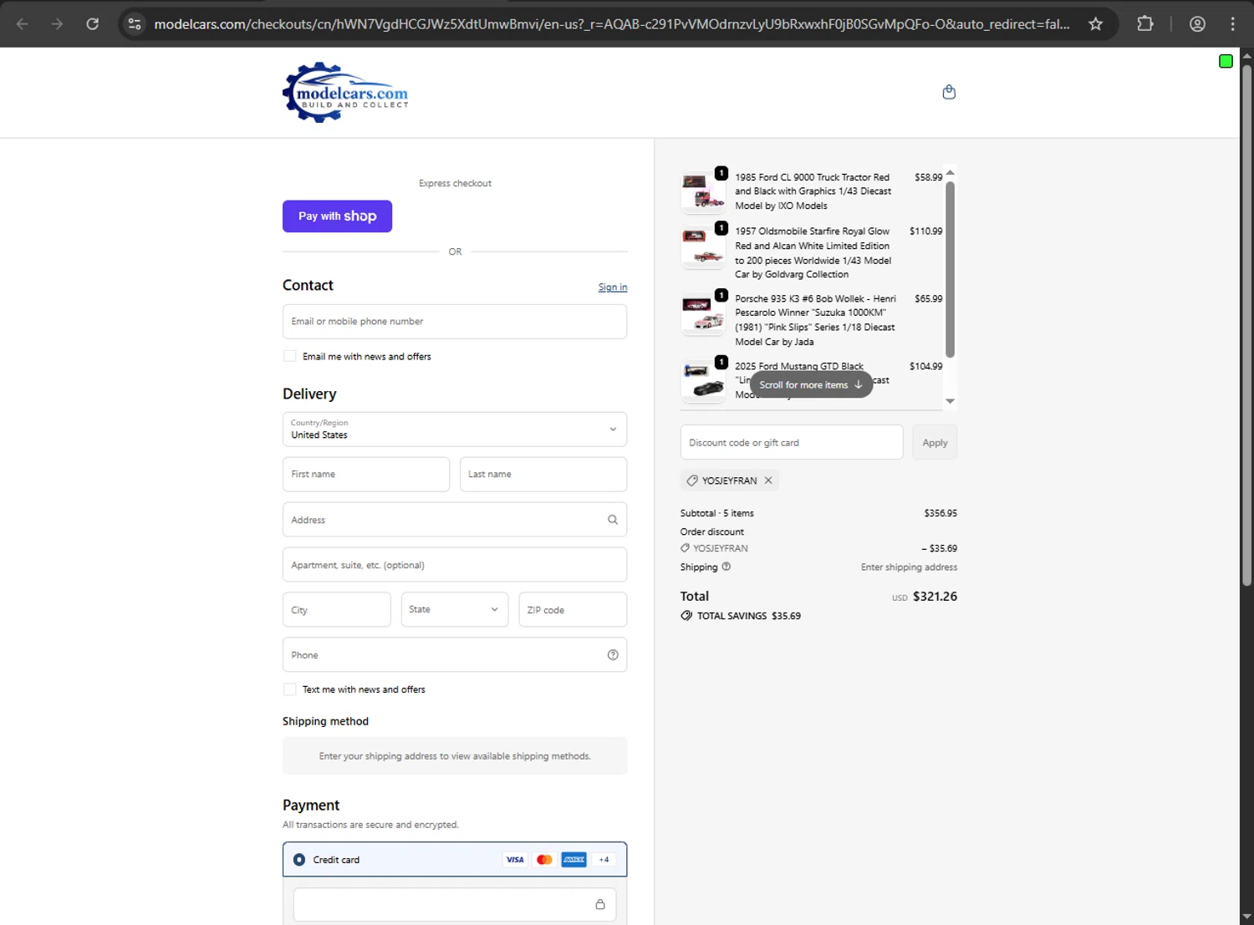Go back to the previous browser page
Image resolution: width=1254 pixels, height=925 pixels.
[x=23, y=24]
